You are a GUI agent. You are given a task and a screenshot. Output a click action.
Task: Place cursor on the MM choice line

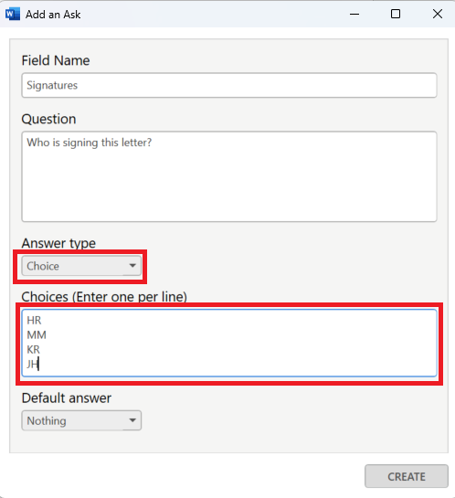(37, 334)
